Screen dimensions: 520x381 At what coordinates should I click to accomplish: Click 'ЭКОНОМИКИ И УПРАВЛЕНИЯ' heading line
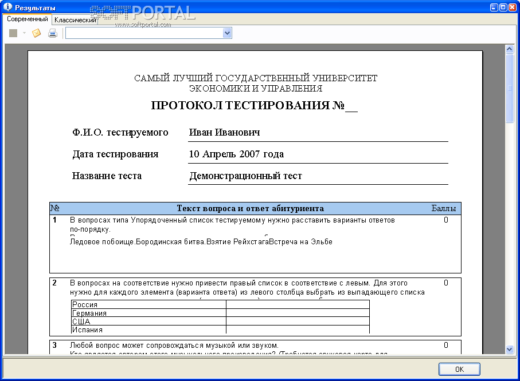pos(256,88)
